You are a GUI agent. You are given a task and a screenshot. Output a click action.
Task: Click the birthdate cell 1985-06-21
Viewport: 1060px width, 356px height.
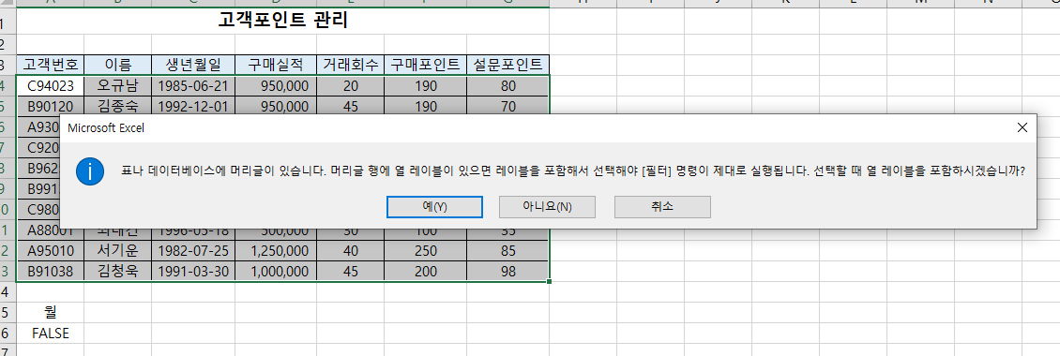pyautogui.click(x=193, y=86)
